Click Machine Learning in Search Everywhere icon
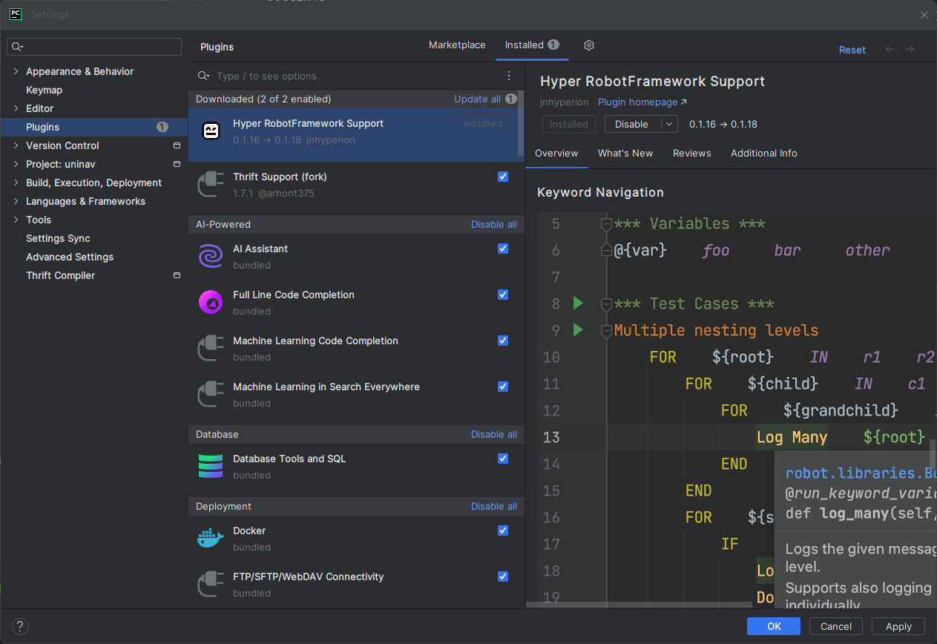This screenshot has height=644, width=937. pos(211,395)
